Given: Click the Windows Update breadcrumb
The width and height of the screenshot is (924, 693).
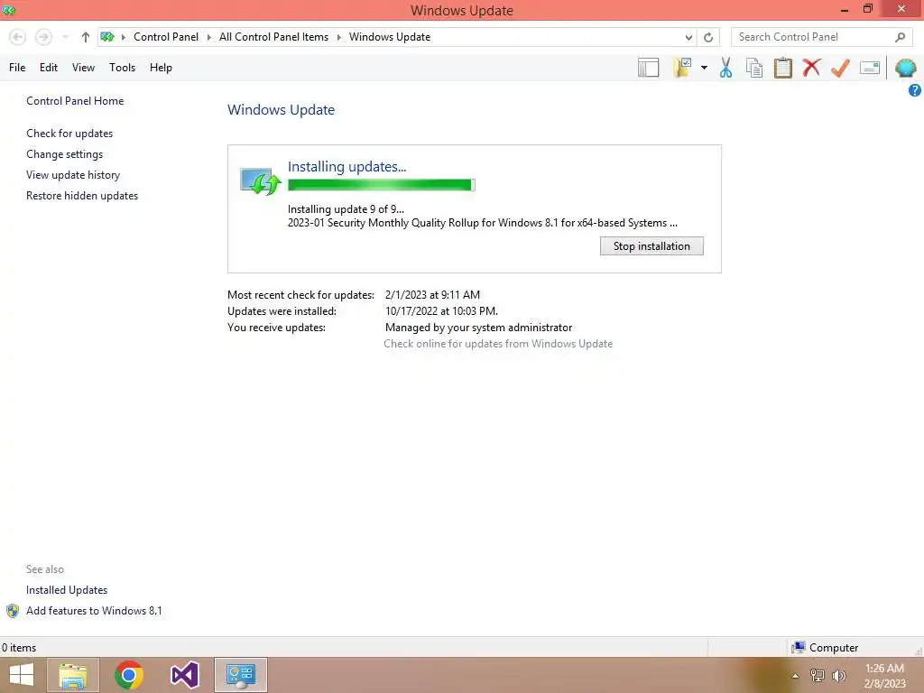Looking at the screenshot, I should (390, 37).
